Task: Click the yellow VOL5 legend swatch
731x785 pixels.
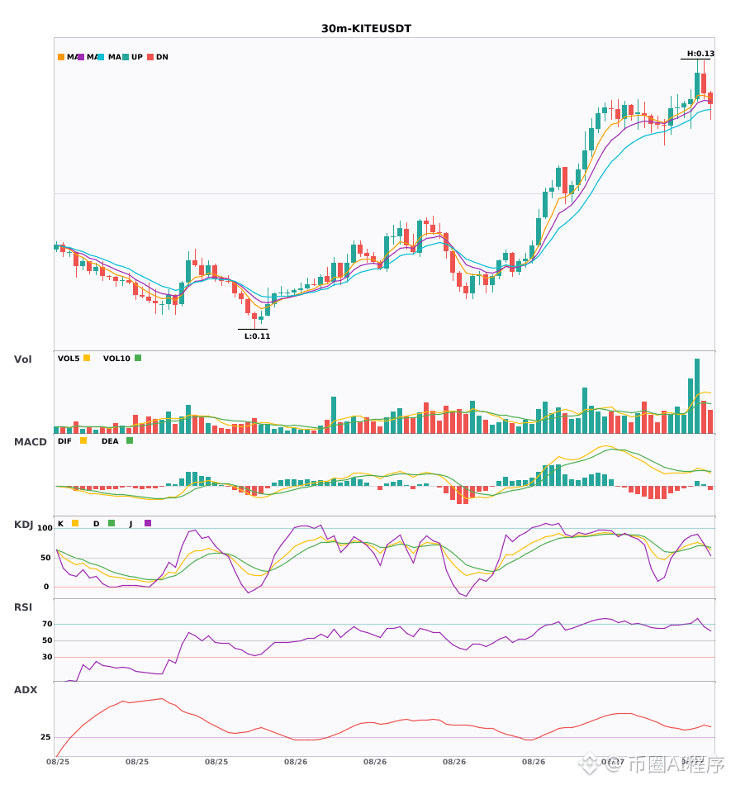Action: point(87,358)
